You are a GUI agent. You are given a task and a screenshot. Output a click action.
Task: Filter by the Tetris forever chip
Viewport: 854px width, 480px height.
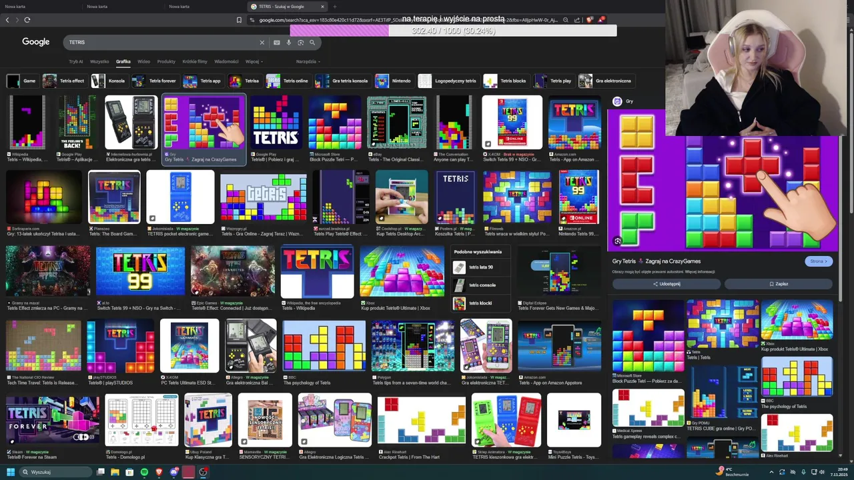[155, 81]
